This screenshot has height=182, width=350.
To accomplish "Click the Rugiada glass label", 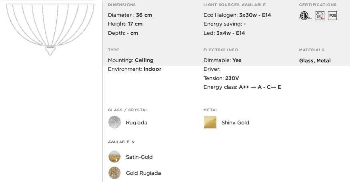I will (x=137, y=123).
